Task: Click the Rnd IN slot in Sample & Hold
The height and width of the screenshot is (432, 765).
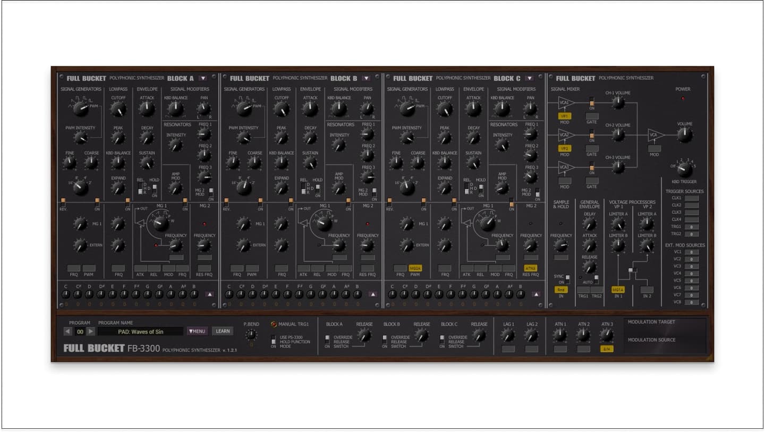Action: (561, 290)
